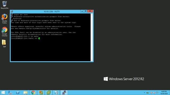Select the Mozilla Firefox desktop shortcut
This screenshot has width=170, height=95.
point(5,18)
